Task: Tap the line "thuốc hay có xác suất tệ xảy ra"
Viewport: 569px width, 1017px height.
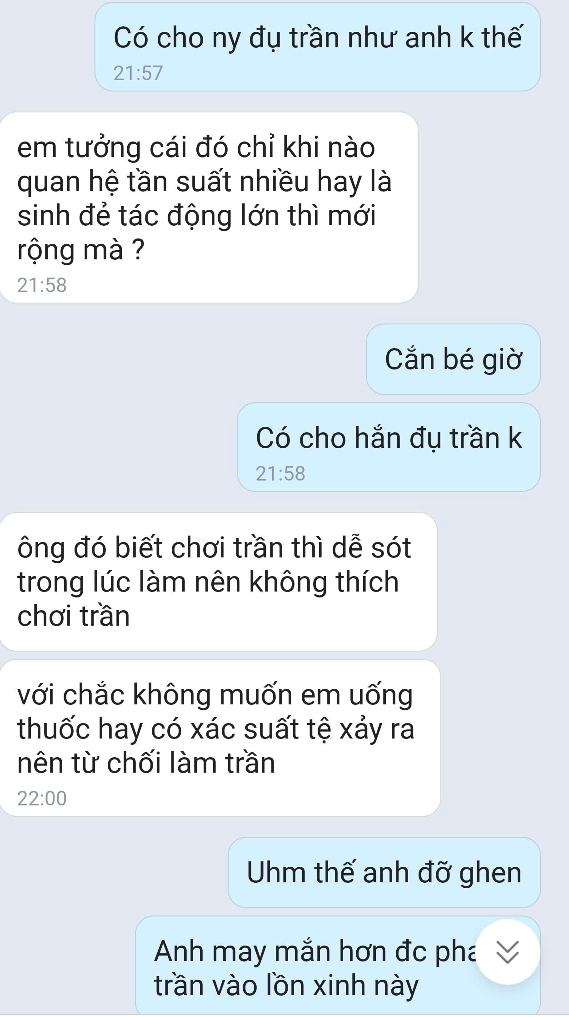Action: pos(216,729)
